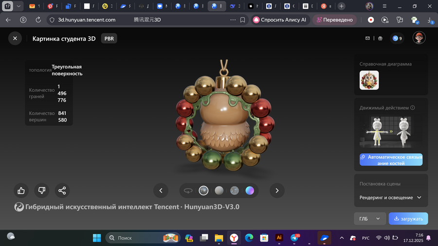This screenshot has height=246, width=438.
Task: Click the PBR tag label
Action: tap(109, 38)
